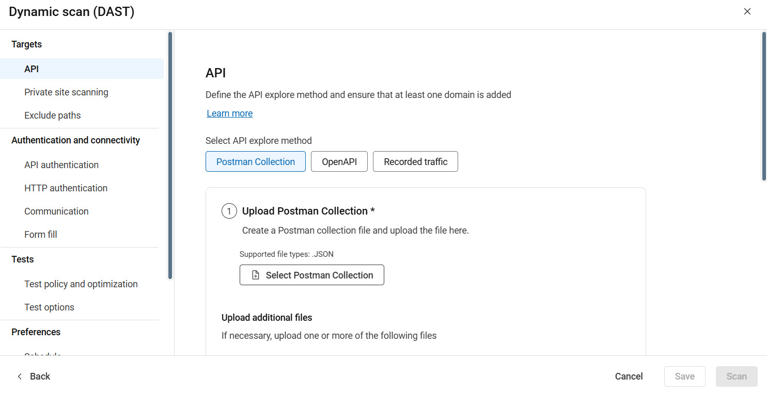The image size is (767, 394).
Task: Start scanning with the Scan button
Action: tap(737, 376)
